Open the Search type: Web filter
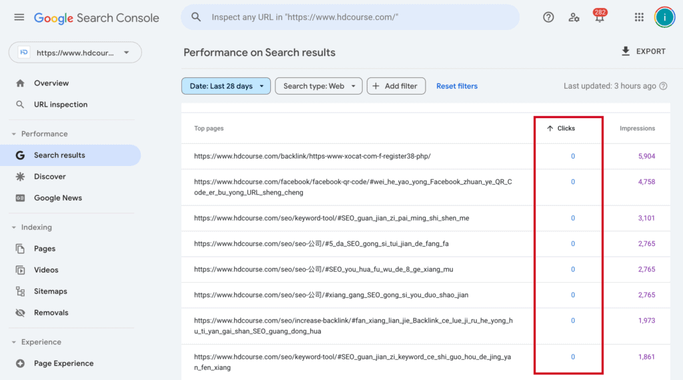 [318, 86]
